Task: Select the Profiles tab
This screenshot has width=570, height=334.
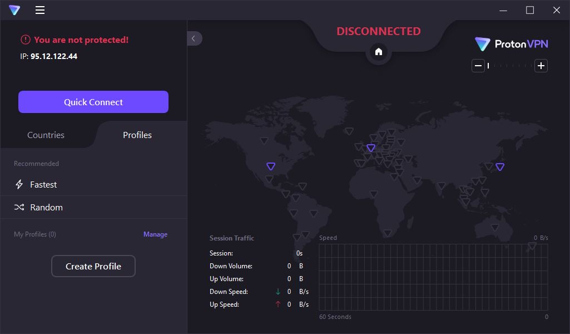Action: 137,135
